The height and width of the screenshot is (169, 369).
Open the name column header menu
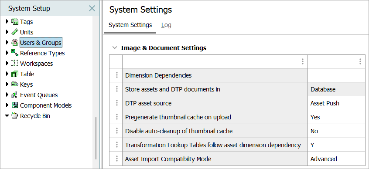click(303, 61)
